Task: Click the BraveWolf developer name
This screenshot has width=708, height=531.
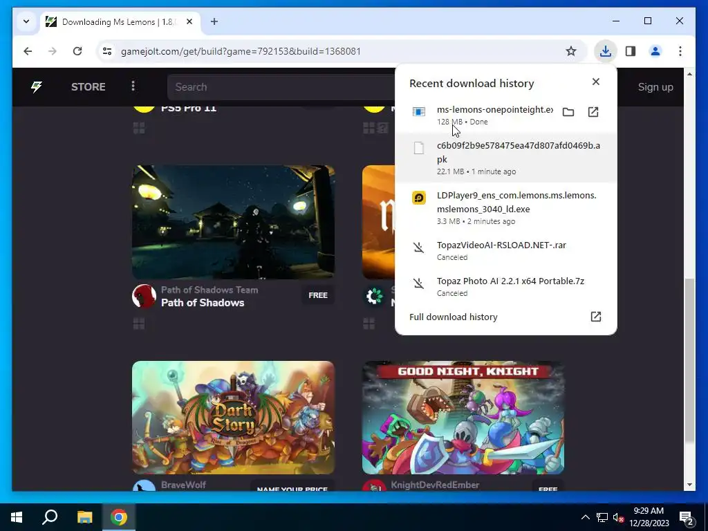Action: click(x=183, y=485)
